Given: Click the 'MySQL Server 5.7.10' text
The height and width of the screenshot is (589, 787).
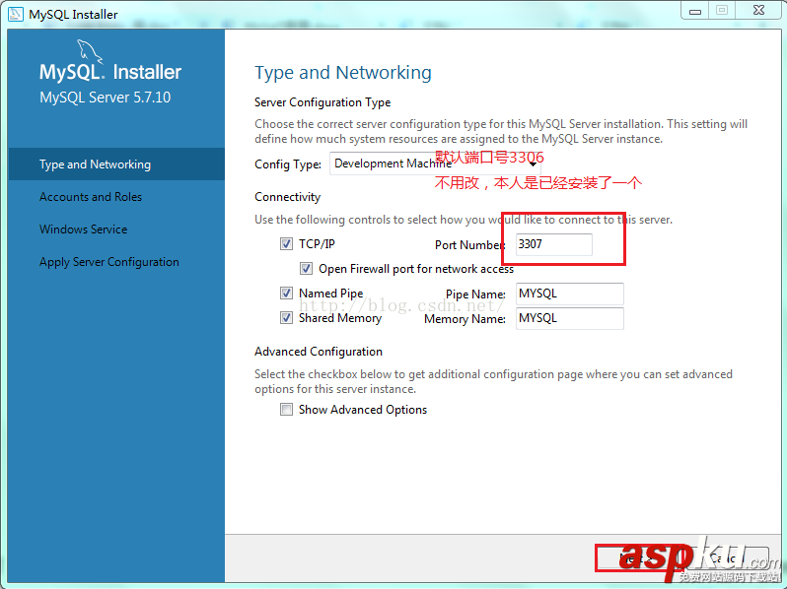Looking at the screenshot, I should click(105, 98).
